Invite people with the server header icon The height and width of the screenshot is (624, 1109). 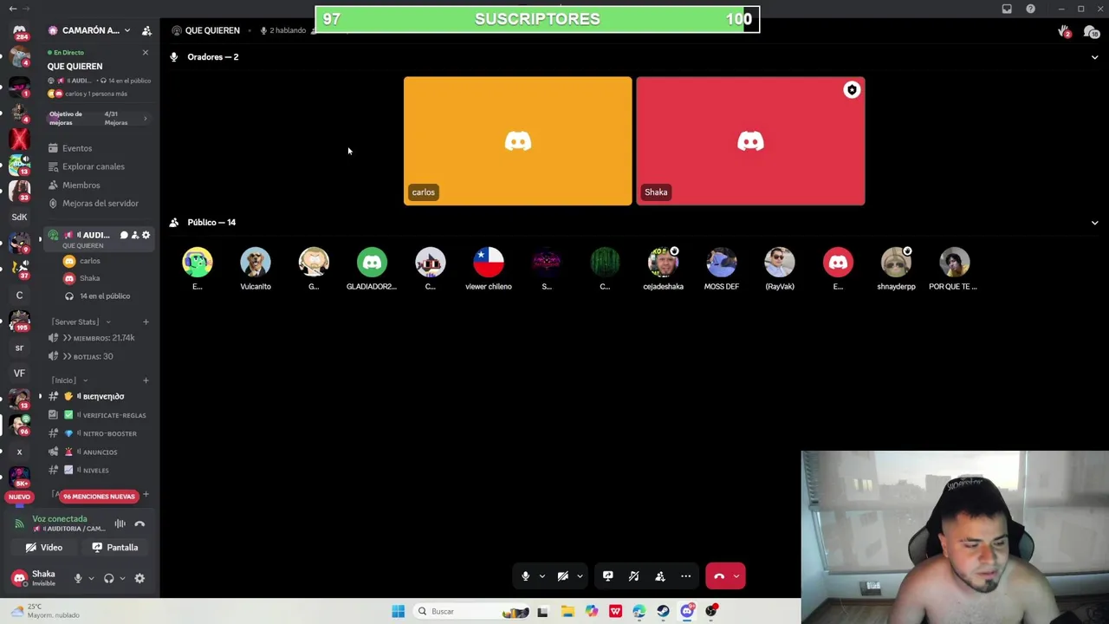tap(146, 30)
